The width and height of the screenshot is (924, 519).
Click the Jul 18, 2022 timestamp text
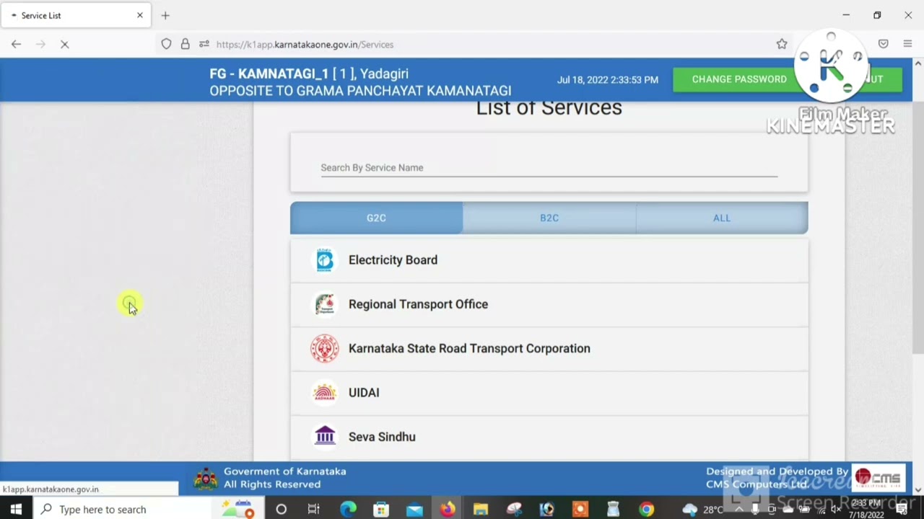tap(608, 80)
